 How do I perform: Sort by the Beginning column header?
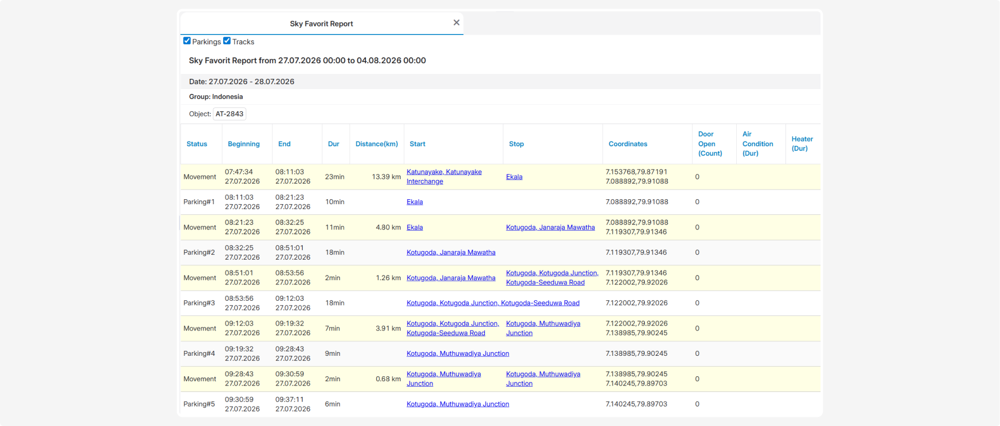click(x=244, y=144)
